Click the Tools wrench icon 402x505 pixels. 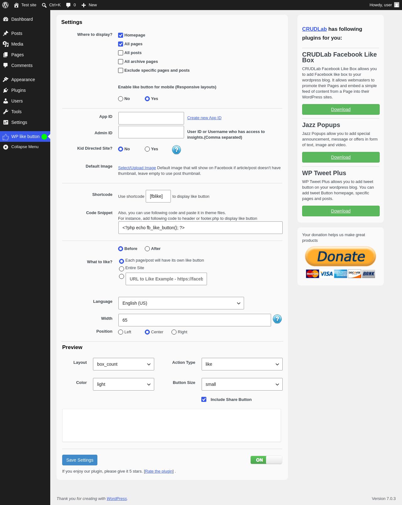click(x=6, y=112)
